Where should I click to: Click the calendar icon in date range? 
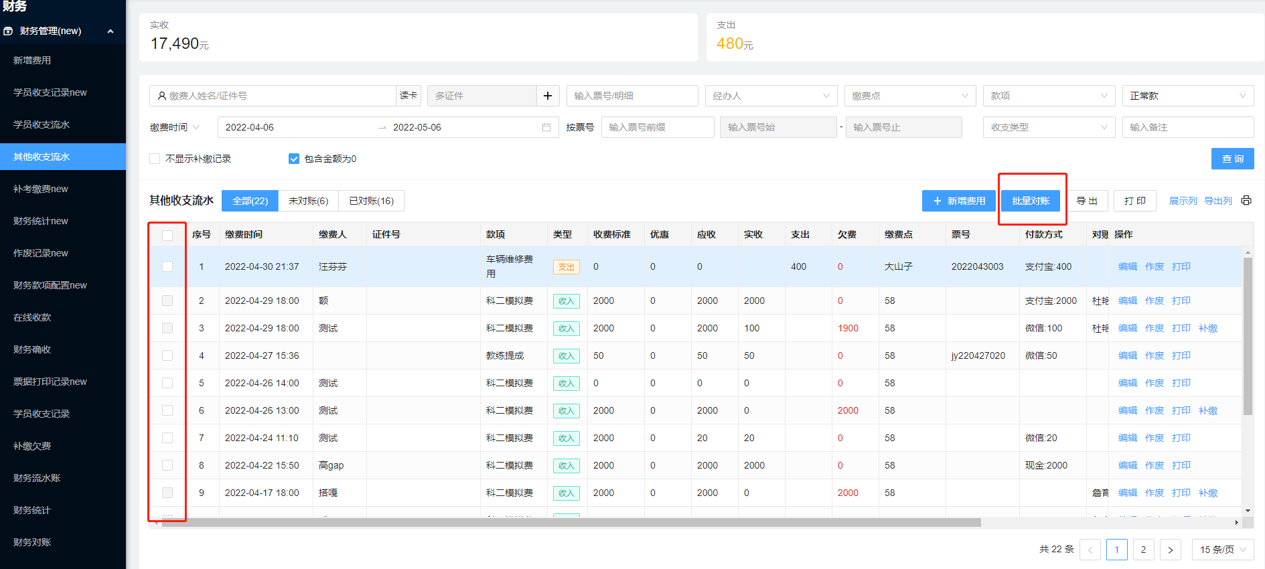pos(546,127)
